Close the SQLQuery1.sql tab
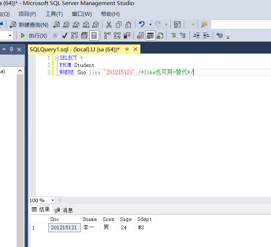271x247 pixels. (x=135, y=49)
